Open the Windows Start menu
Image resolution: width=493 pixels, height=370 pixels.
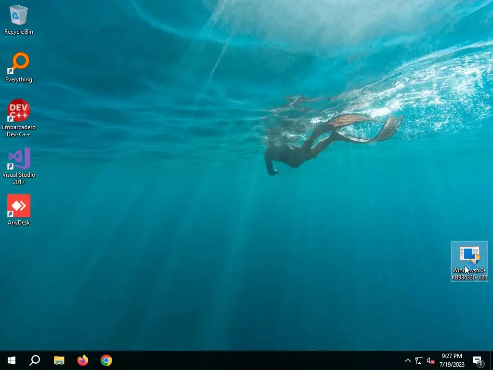[x=12, y=360]
